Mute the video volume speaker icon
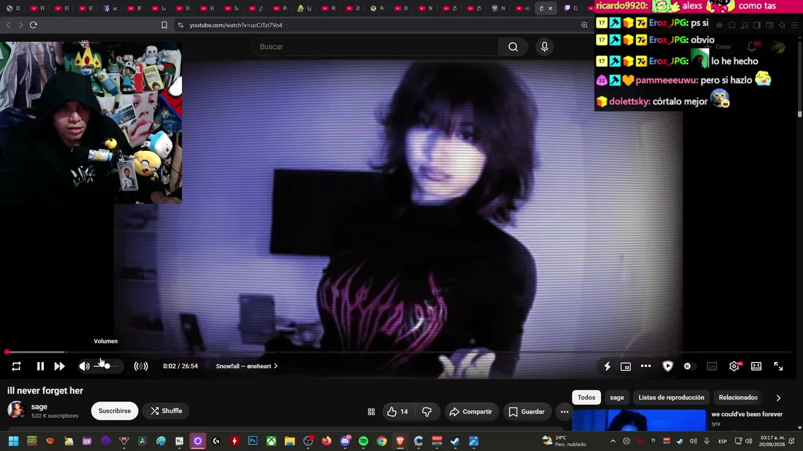The height and width of the screenshot is (451, 803). click(84, 366)
